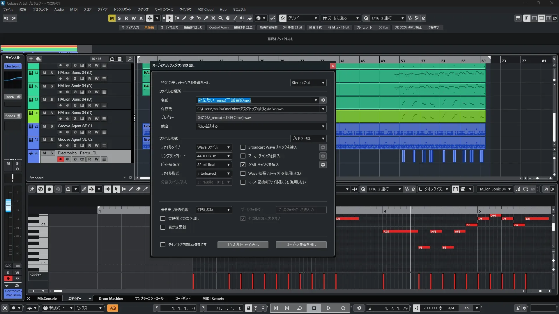The width and height of the screenshot is (559, 314).
Task: Click the channel volume fader handle
Action: (x=8, y=205)
